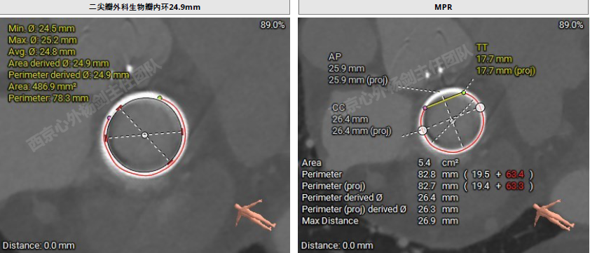Click lower-left white circle handle on MPR annulus

[x=423, y=130]
